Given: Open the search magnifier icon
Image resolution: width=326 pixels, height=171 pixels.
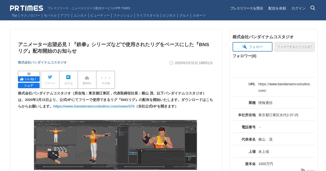Looking at the screenshot, I should click(x=313, y=8).
